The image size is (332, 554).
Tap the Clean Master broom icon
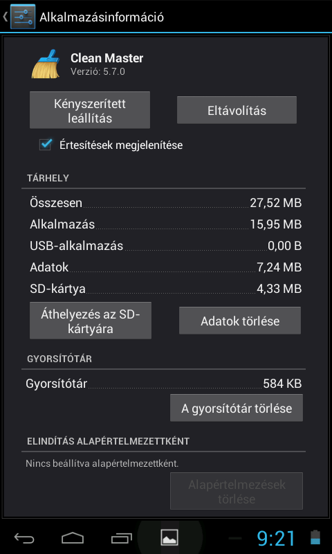(x=46, y=64)
